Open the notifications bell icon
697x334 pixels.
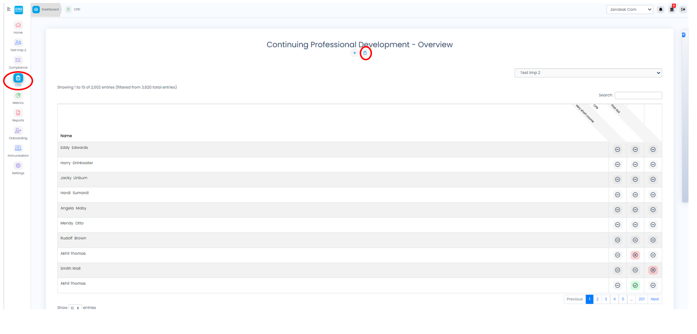click(660, 9)
